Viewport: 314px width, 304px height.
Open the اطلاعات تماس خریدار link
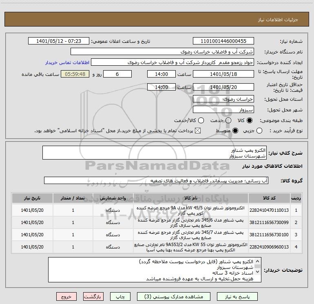(x=67, y=62)
